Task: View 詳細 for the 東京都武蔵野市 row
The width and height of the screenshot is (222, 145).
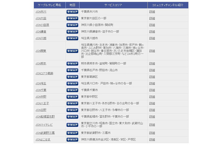Action: point(152,133)
